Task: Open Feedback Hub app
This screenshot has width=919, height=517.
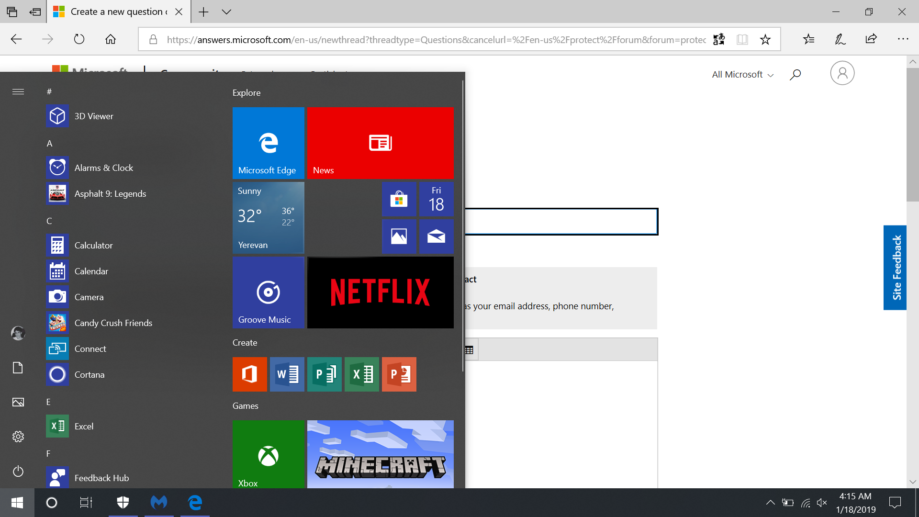Action: (x=129, y=478)
